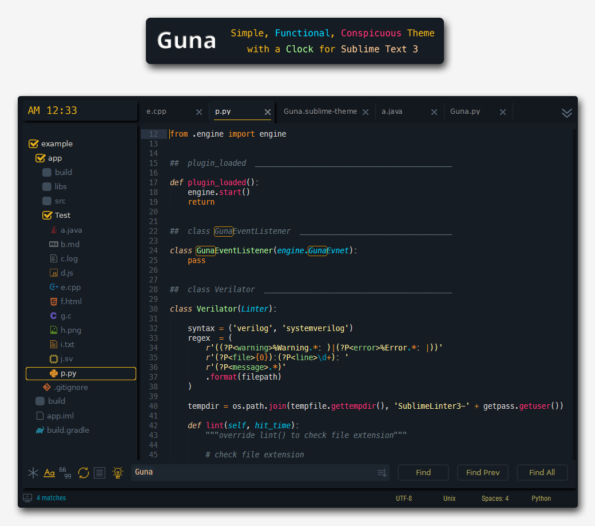Close the a.java tab

point(434,112)
